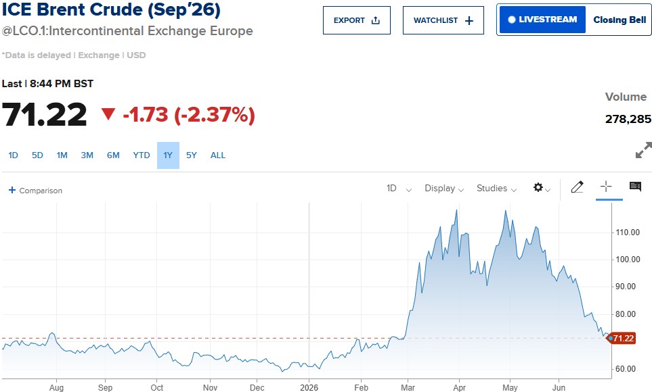Click the upload arrow icon in Export
The image size is (652, 392).
(376, 20)
